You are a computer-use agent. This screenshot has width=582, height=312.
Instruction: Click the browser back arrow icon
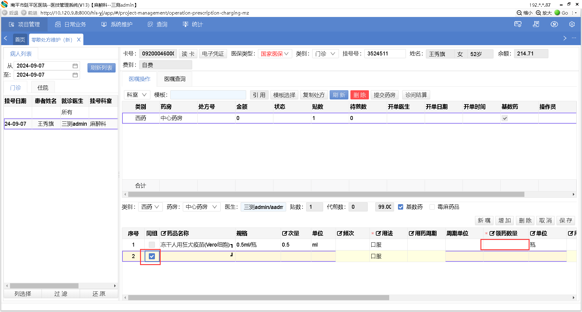tap(5, 13)
